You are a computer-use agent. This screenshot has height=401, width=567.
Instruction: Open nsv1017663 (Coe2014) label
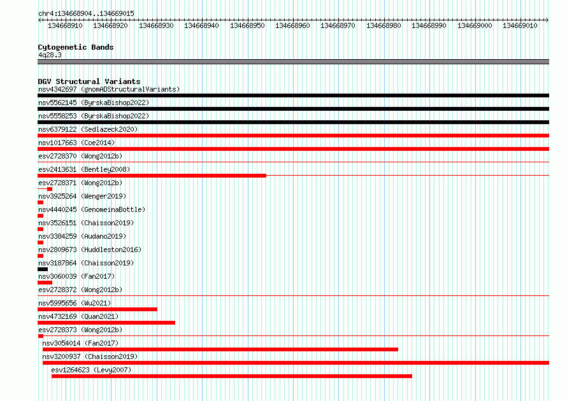76,143
